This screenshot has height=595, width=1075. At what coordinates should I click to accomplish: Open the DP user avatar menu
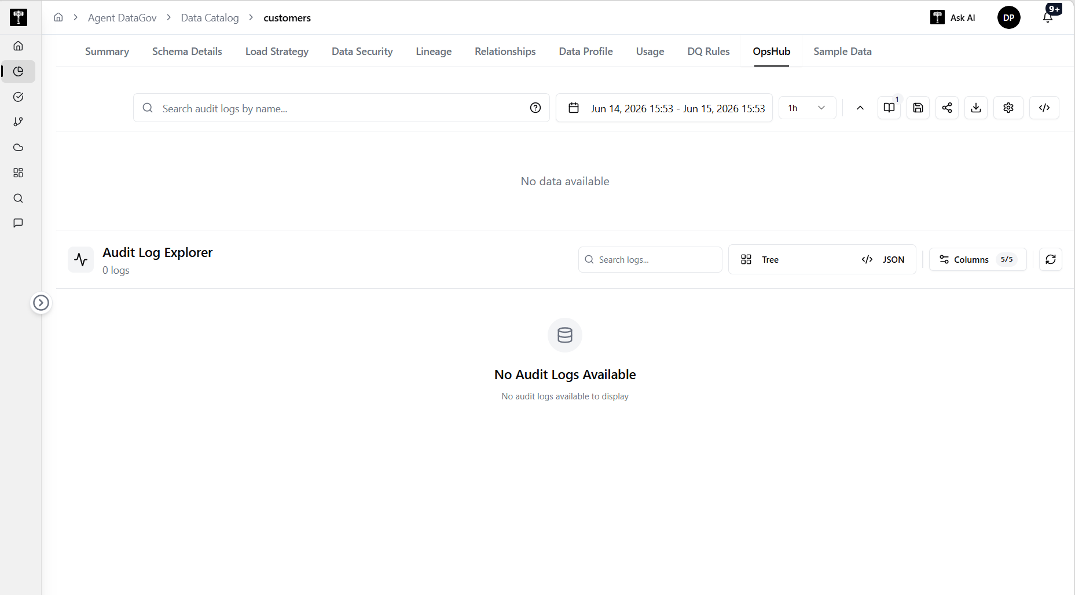(1009, 17)
